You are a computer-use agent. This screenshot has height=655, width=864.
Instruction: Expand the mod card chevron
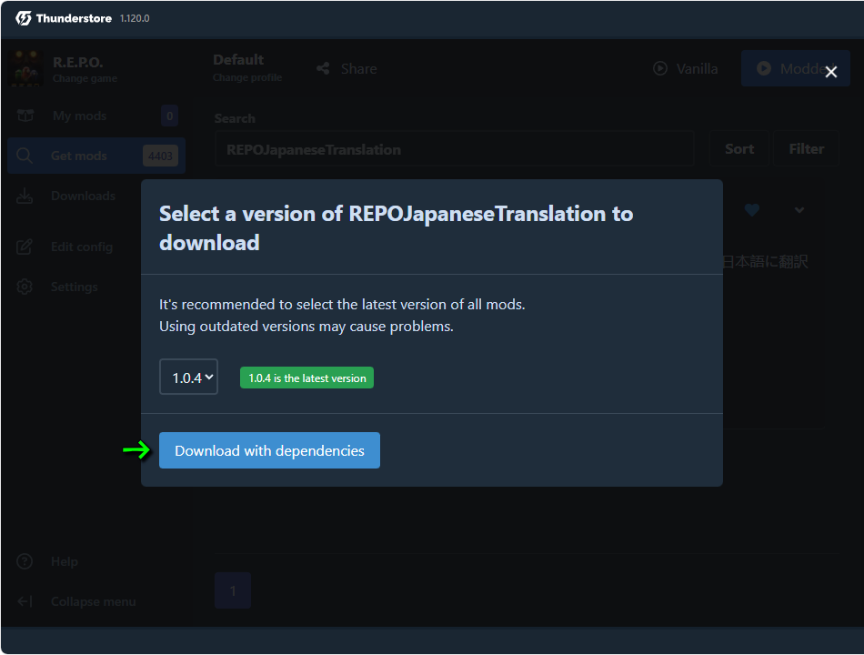point(799,210)
